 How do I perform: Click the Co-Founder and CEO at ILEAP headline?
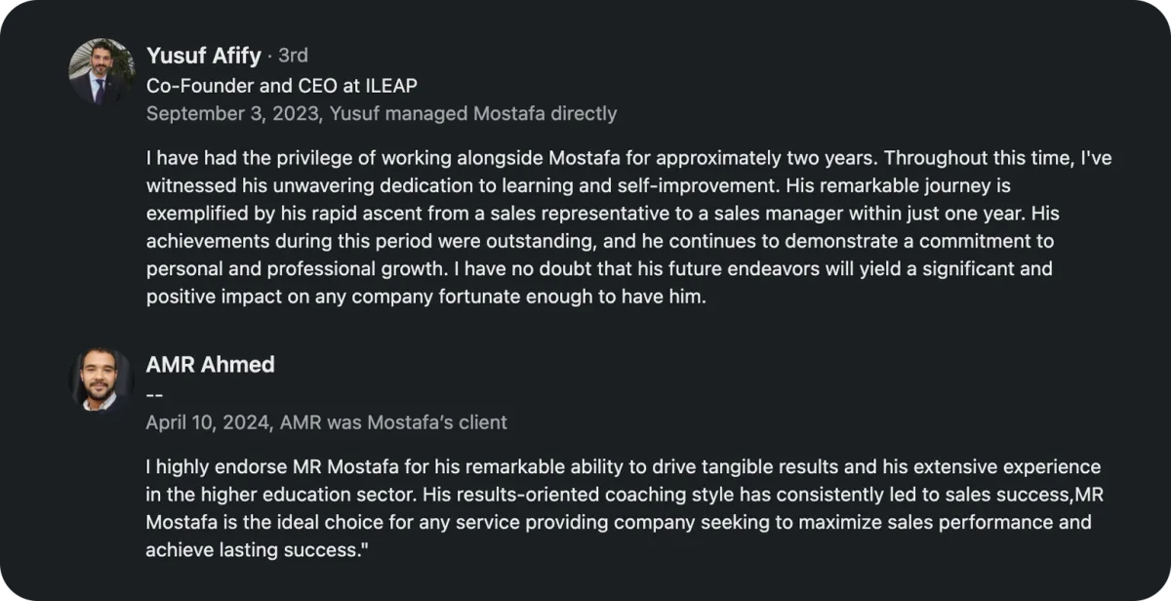point(282,86)
